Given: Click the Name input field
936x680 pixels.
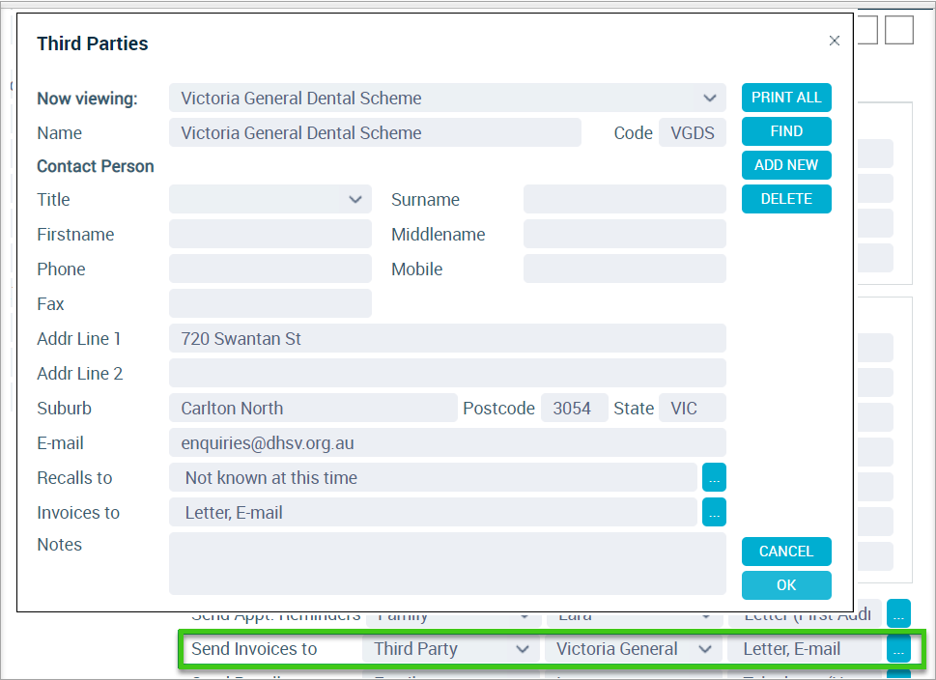Looking at the screenshot, I should click(x=375, y=132).
